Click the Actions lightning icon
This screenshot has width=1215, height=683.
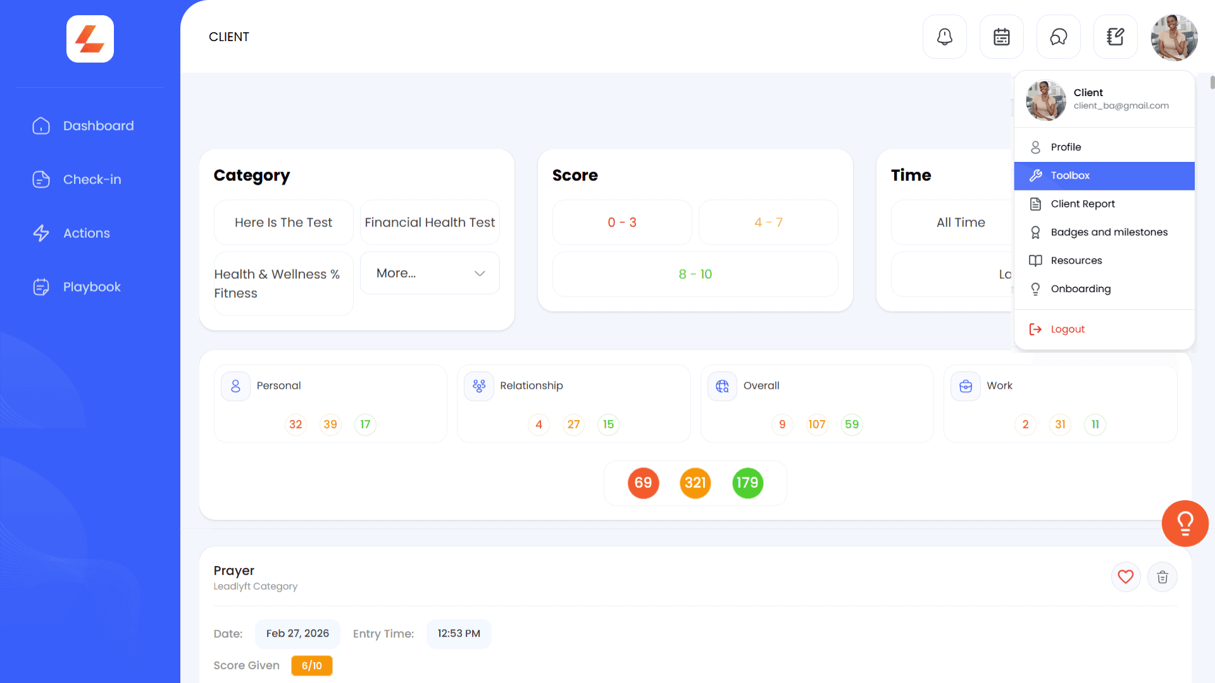coord(41,233)
